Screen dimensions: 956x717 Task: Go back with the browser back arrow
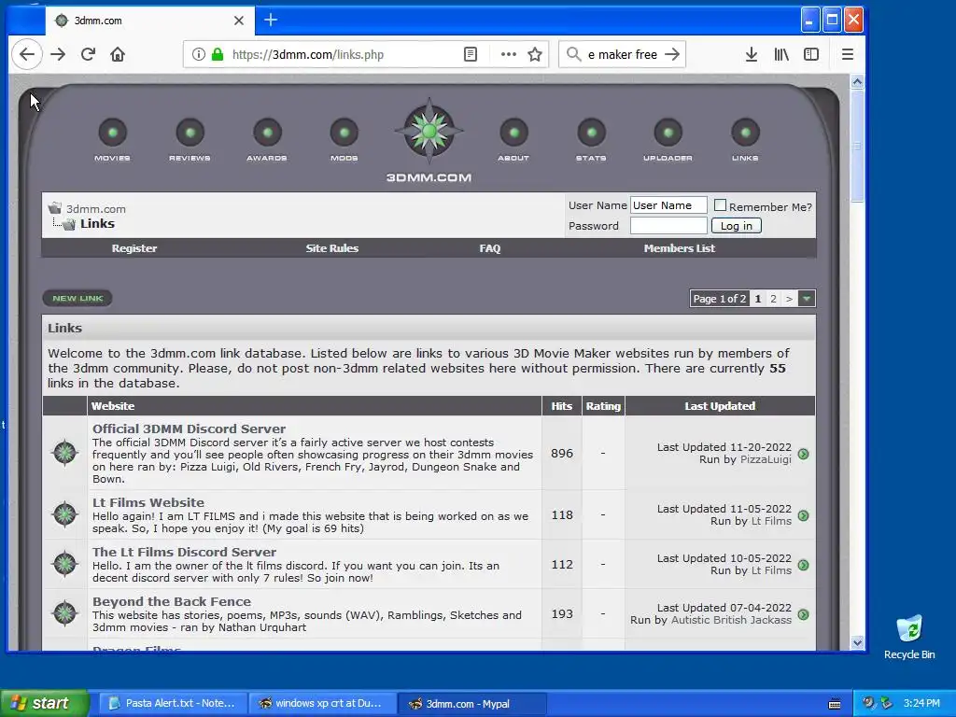[x=27, y=54]
